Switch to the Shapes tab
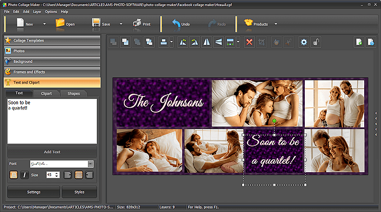This screenshot has height=212, width=381. 73,93
